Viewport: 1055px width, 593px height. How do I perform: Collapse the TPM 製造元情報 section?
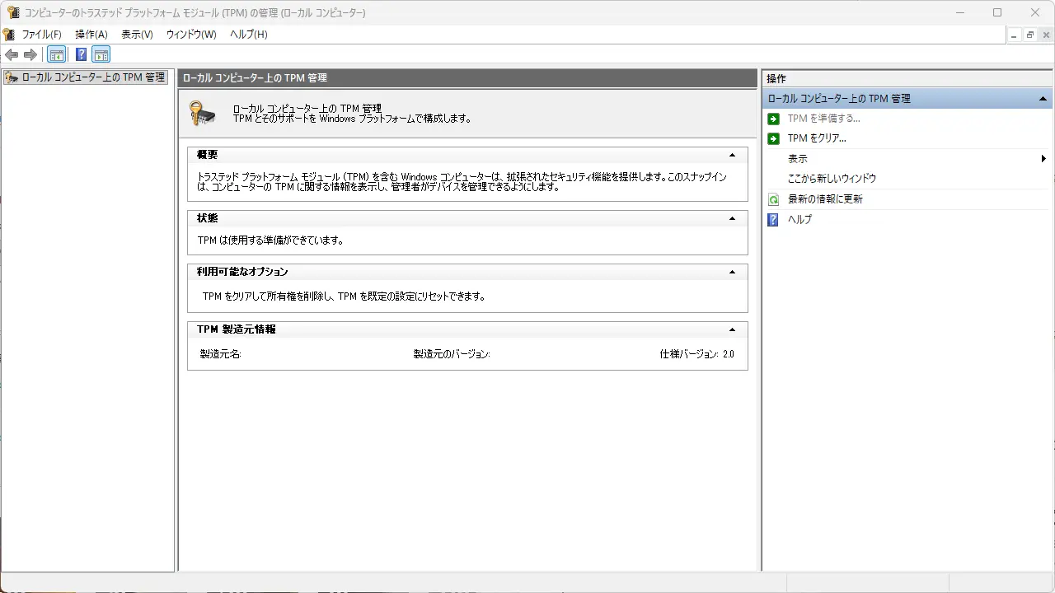tap(732, 329)
